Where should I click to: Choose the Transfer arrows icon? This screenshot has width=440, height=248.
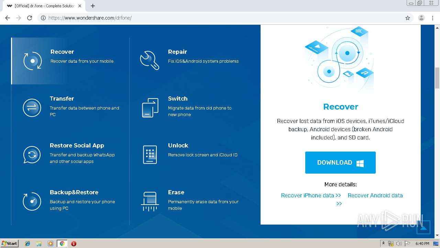32,108
